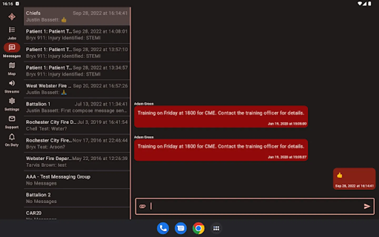Screen dimensions: 379x237
Task: Click the attachment paperclip icon
Action: tap(142, 206)
